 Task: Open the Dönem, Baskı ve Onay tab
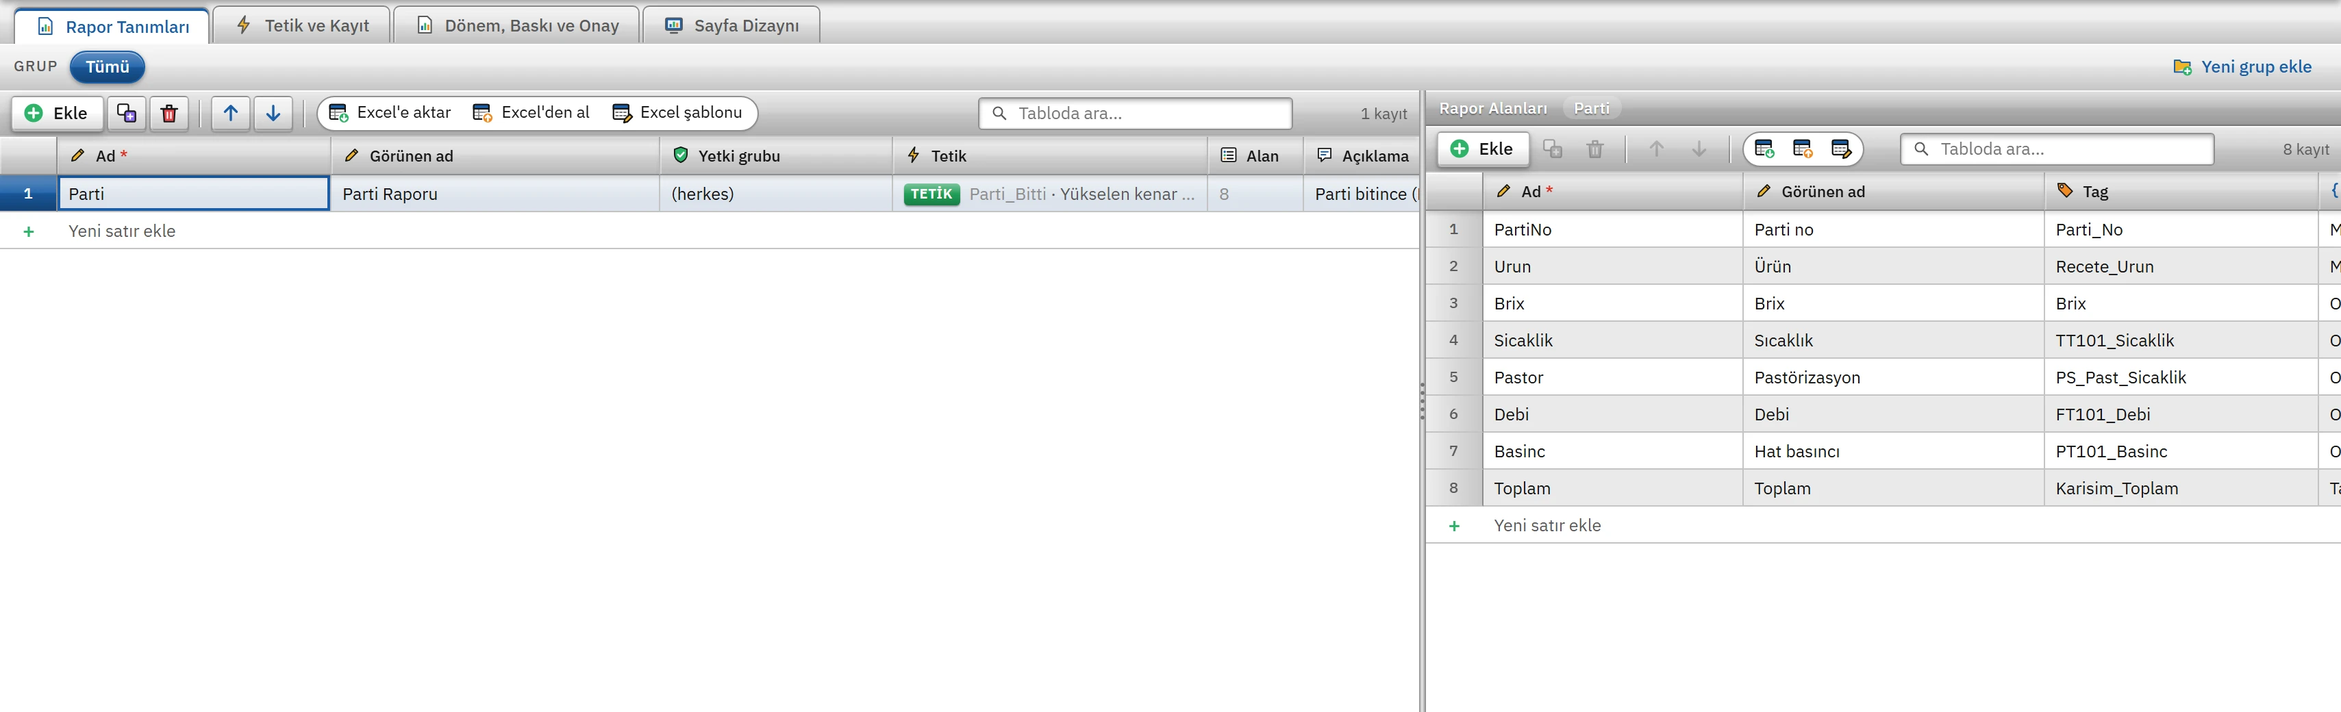pos(517,25)
